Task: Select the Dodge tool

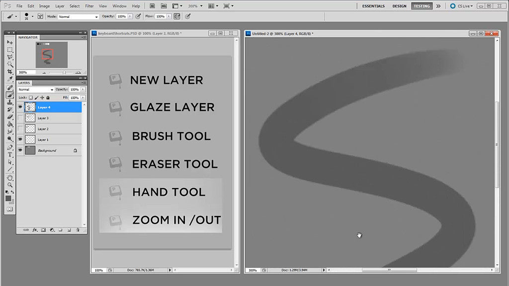Action: [10, 139]
